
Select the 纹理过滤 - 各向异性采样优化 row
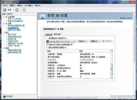tap(78, 68)
